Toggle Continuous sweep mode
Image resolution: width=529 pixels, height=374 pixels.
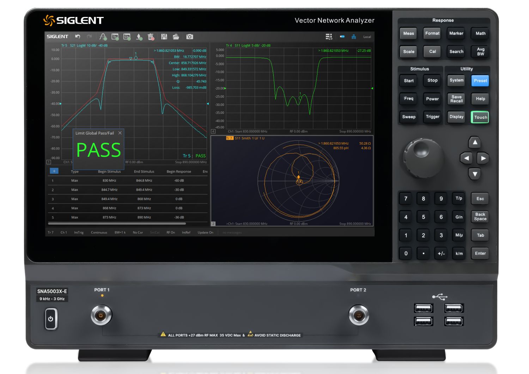pos(99,232)
